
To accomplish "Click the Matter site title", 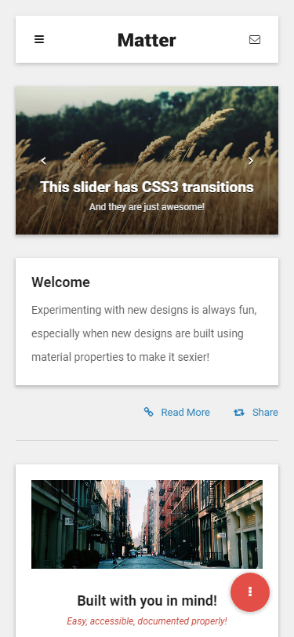I will point(147,40).
